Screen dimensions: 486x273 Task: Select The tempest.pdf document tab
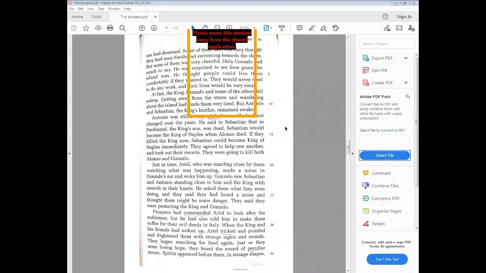pos(134,17)
